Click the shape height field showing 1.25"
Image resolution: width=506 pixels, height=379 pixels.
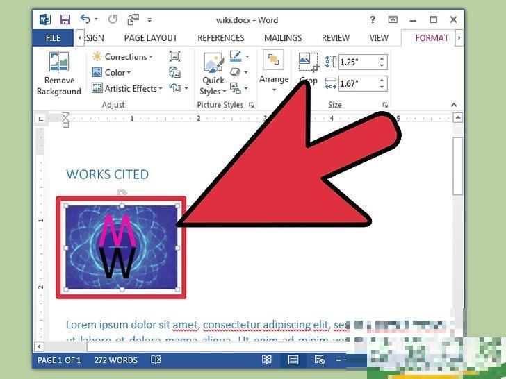(358, 62)
